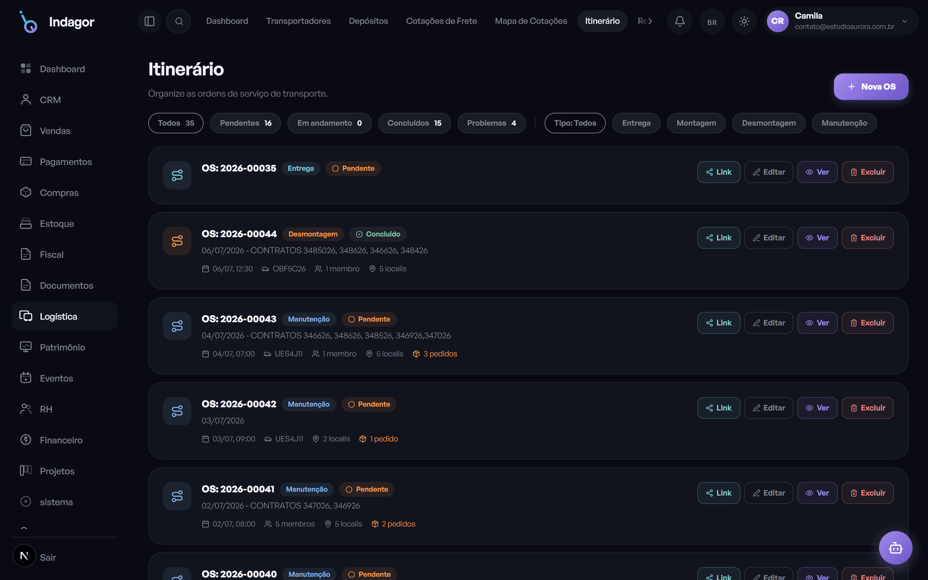The image size is (928, 580).
Task: Click '2 pedidos' on OS 2026-00041
Action: point(393,524)
